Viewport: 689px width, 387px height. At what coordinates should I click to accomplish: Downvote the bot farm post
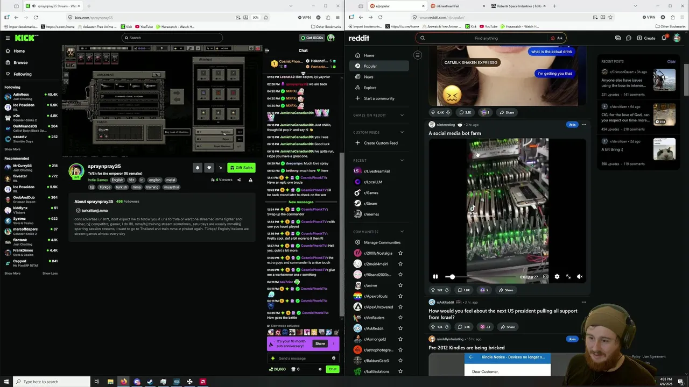click(x=447, y=290)
